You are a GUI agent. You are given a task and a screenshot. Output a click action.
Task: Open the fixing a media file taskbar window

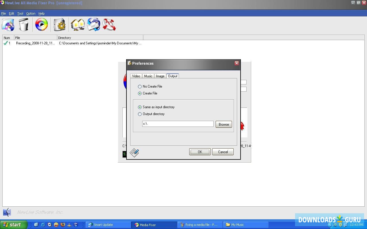(x=200, y=225)
